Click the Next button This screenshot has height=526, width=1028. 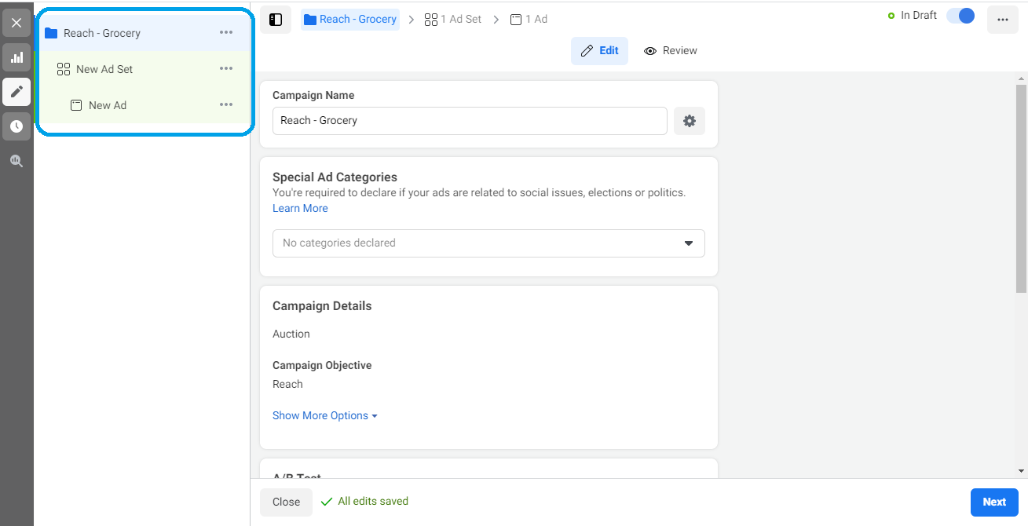point(993,502)
